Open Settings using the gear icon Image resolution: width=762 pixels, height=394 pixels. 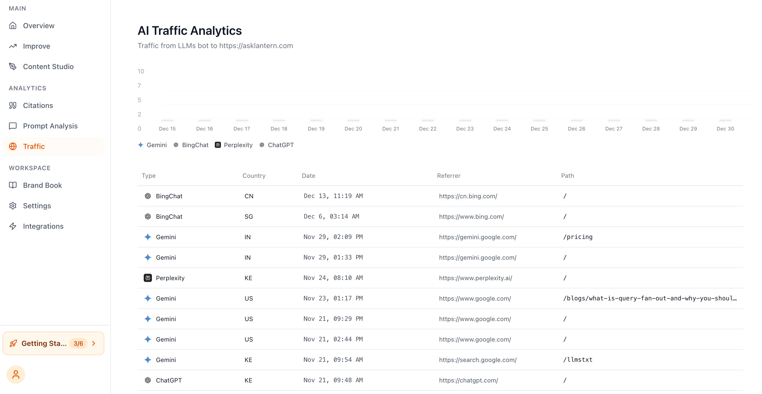click(13, 205)
